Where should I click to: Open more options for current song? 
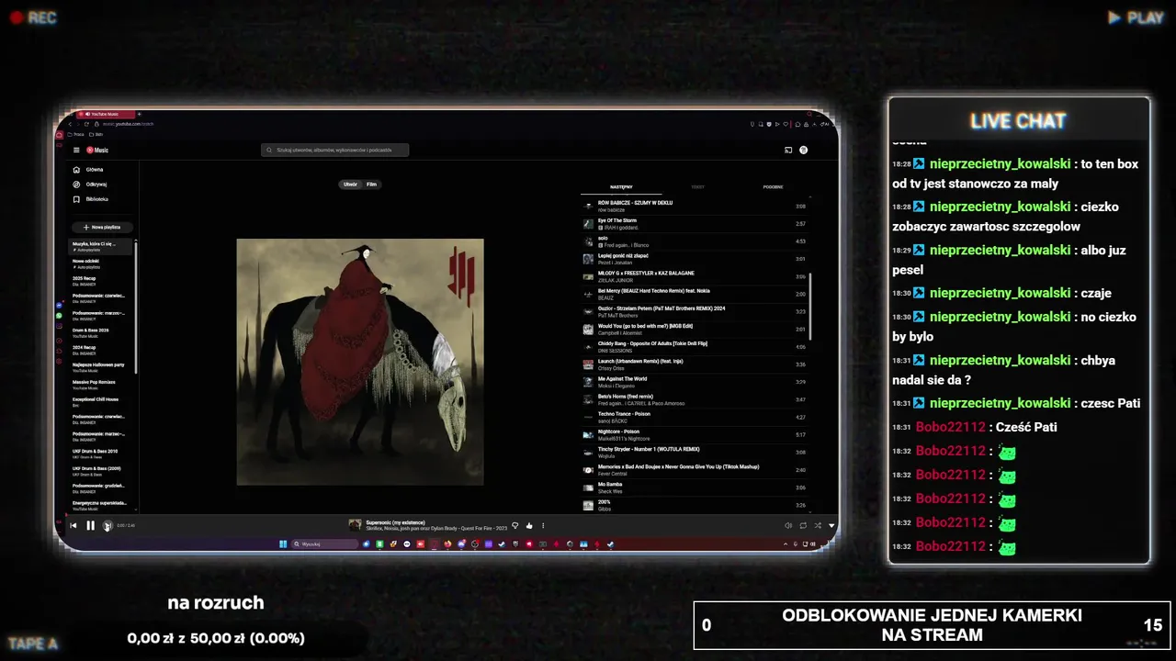543,526
